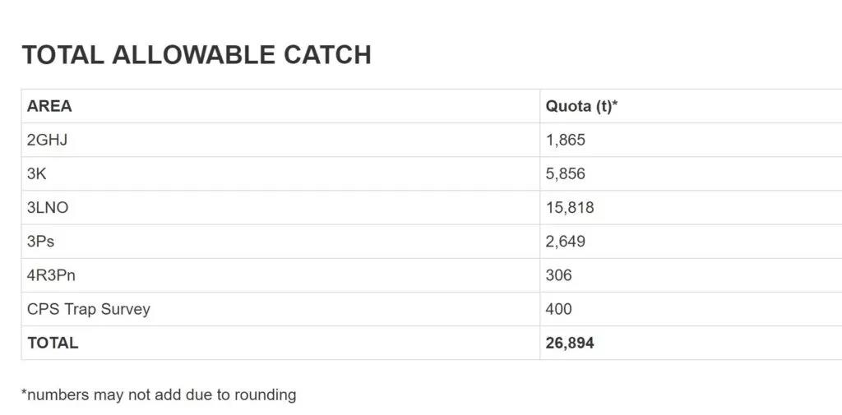
Task: Click the 5,856 quota value
Action: point(566,174)
